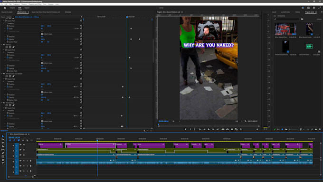Toggle Linked Selection in the timeline
This screenshot has height=182, width=323.
pos(19,140)
